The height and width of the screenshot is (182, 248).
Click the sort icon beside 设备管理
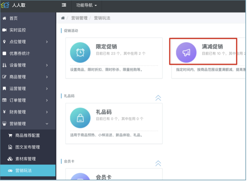(4, 65)
